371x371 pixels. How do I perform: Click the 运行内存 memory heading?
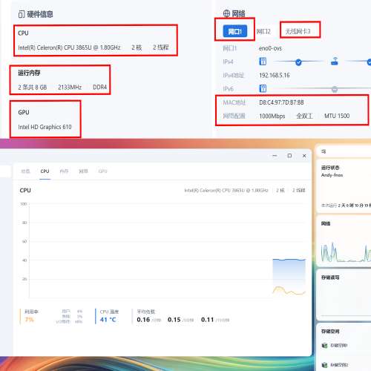pos(29,73)
